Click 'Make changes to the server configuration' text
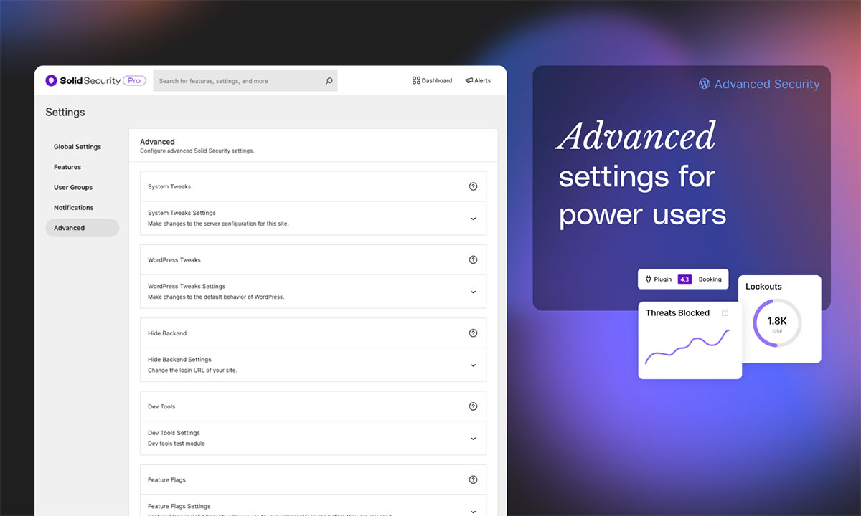The image size is (861, 516). coord(218,224)
